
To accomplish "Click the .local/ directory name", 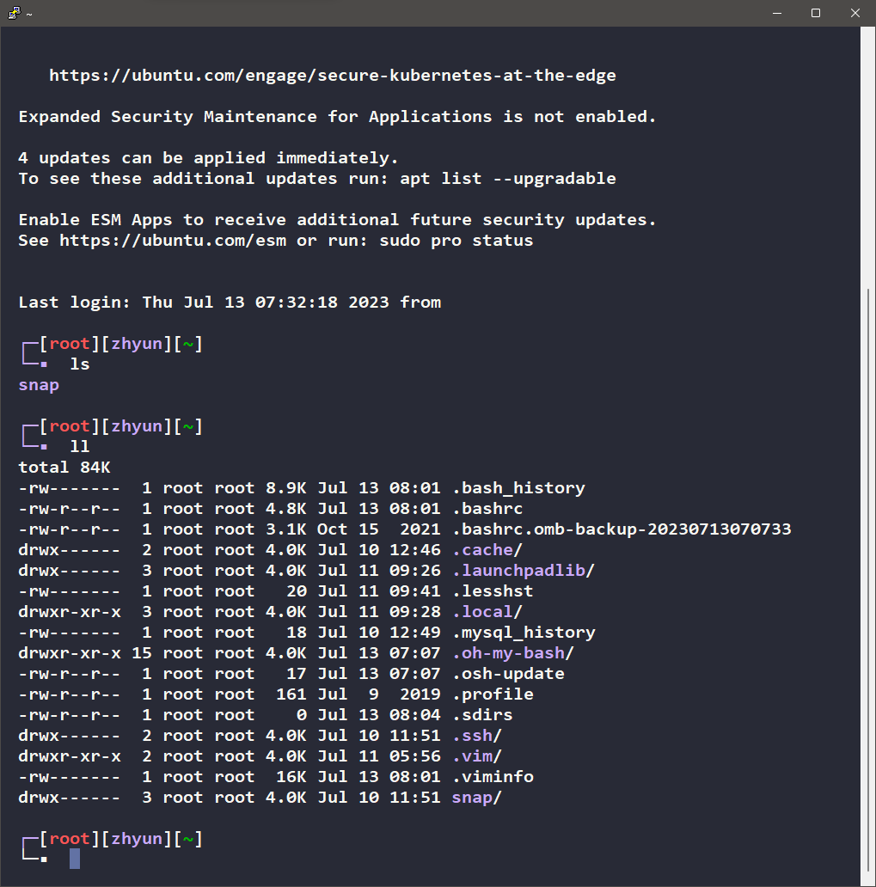I will [x=487, y=611].
